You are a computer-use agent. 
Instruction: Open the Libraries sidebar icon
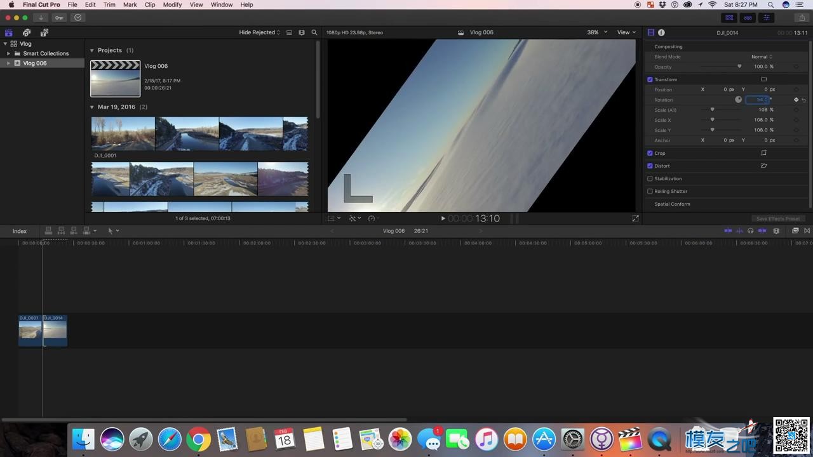pos(9,32)
